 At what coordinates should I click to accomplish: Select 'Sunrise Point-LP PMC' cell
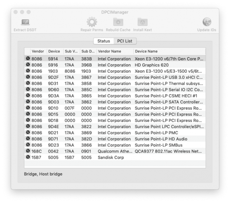pos(156,133)
